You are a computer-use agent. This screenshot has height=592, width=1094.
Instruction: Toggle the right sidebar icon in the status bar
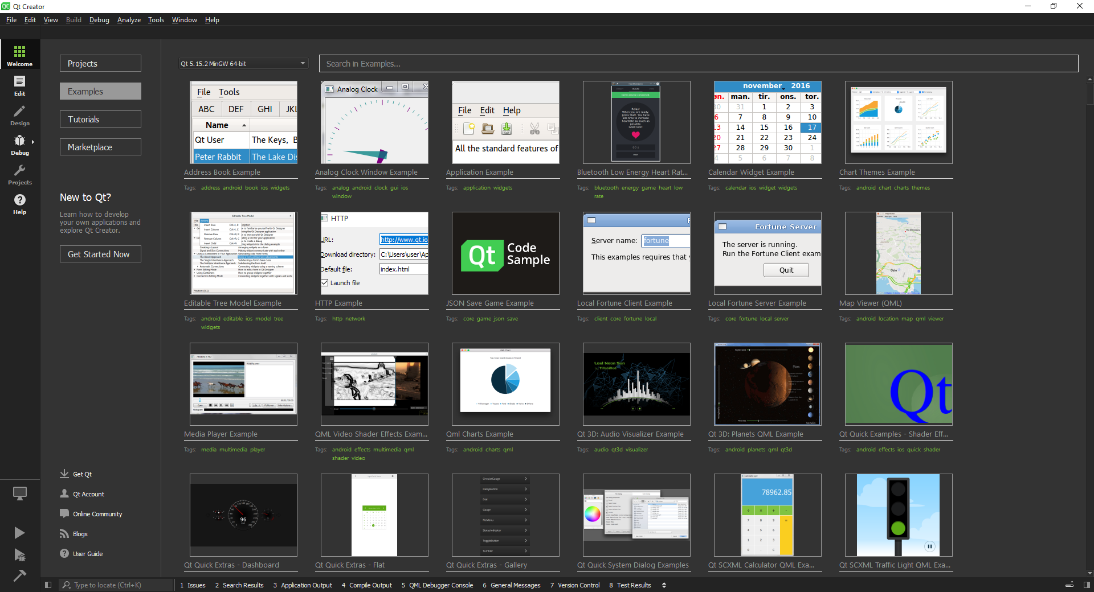1087,585
